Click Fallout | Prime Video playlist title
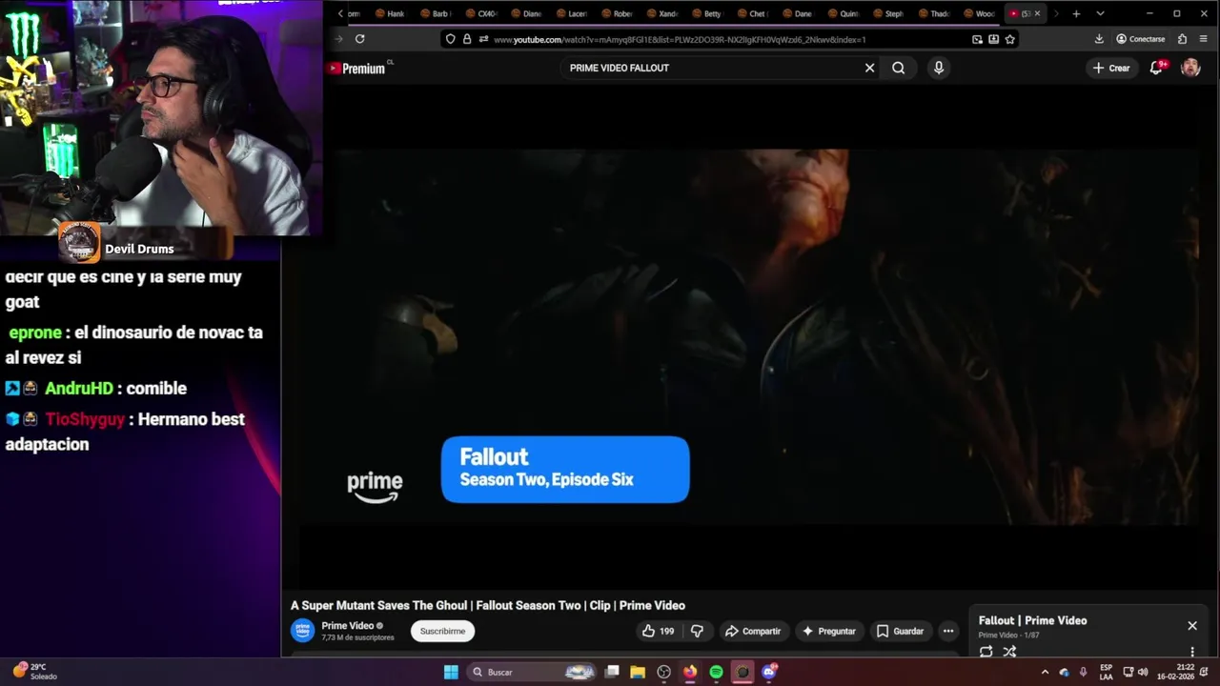The height and width of the screenshot is (686, 1220). [1032, 620]
